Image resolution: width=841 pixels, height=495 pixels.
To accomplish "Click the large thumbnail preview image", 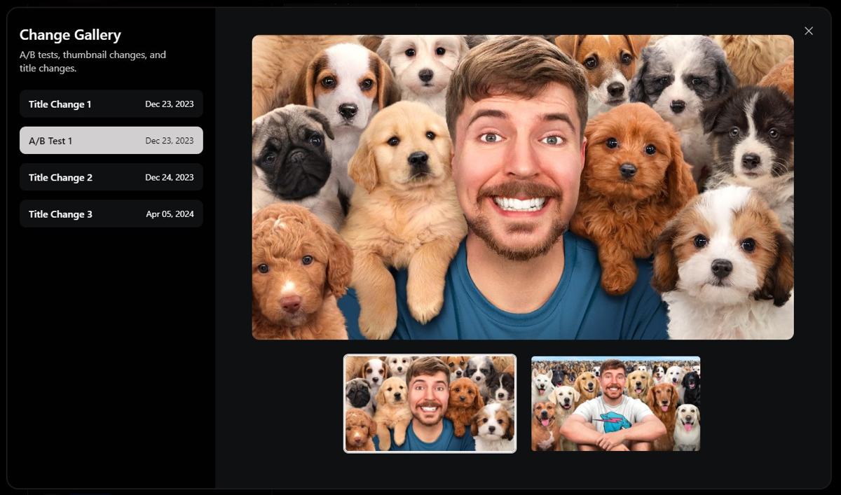I will [x=522, y=187].
